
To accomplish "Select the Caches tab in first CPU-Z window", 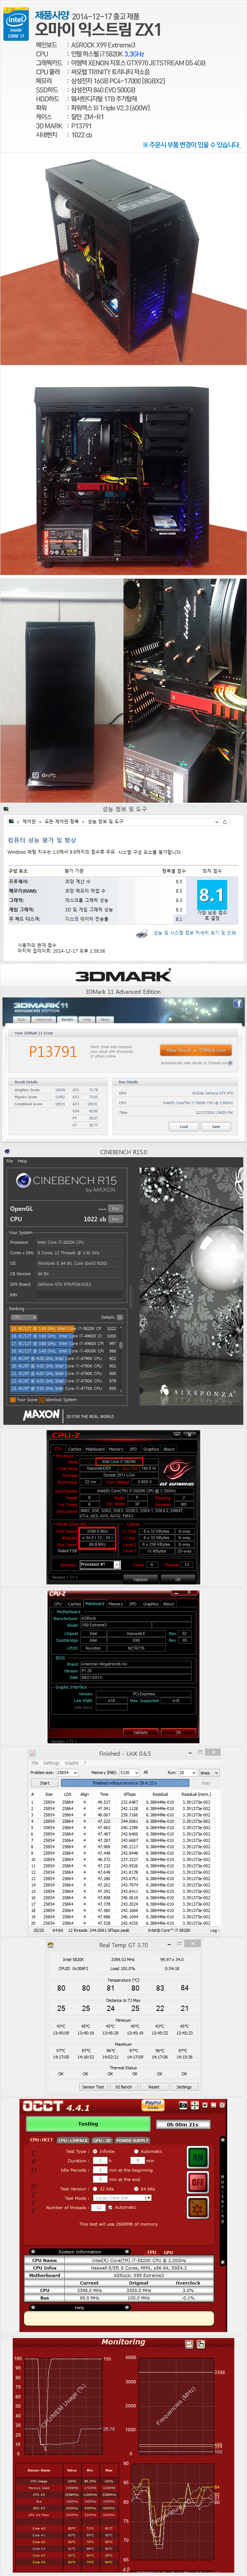I will (75, 1449).
